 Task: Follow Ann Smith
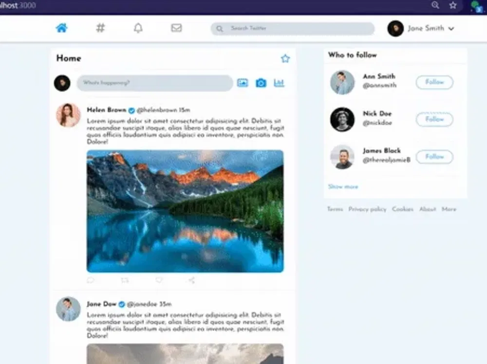[x=434, y=82]
